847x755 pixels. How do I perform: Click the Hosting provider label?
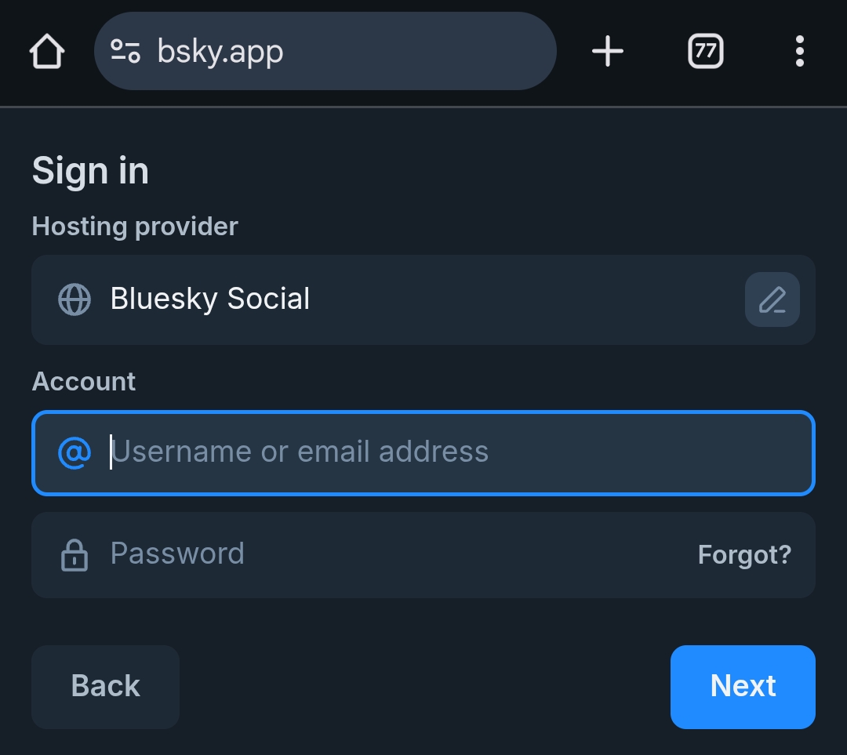click(x=135, y=227)
